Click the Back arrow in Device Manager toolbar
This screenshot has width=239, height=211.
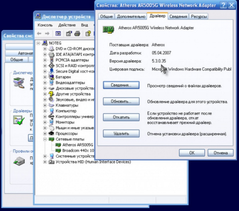point(39,34)
